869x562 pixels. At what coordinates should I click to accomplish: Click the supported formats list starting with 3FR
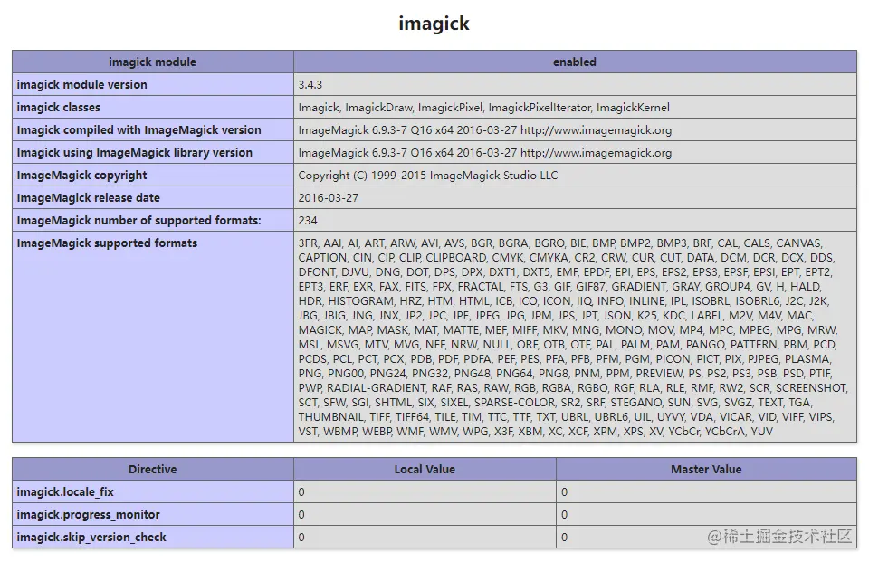pyautogui.click(x=573, y=337)
